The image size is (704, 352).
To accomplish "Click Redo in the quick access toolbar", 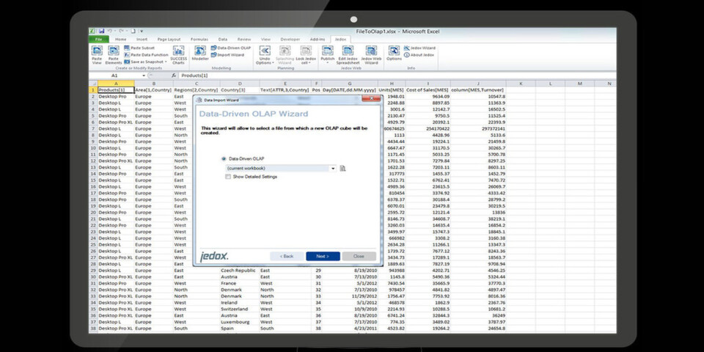I will click(x=121, y=31).
